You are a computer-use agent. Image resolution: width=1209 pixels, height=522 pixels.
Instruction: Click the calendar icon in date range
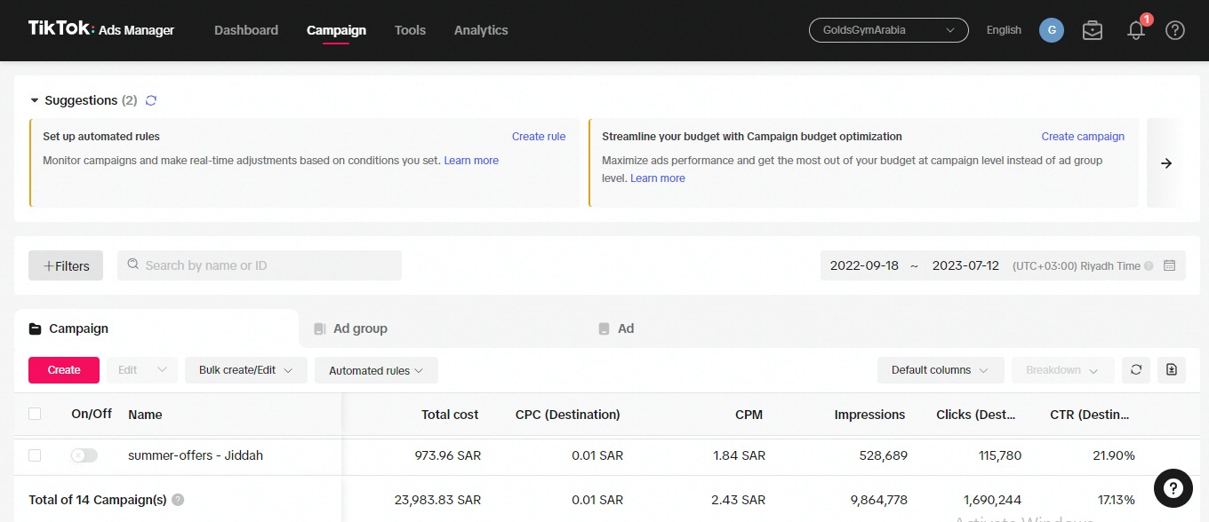click(x=1169, y=265)
